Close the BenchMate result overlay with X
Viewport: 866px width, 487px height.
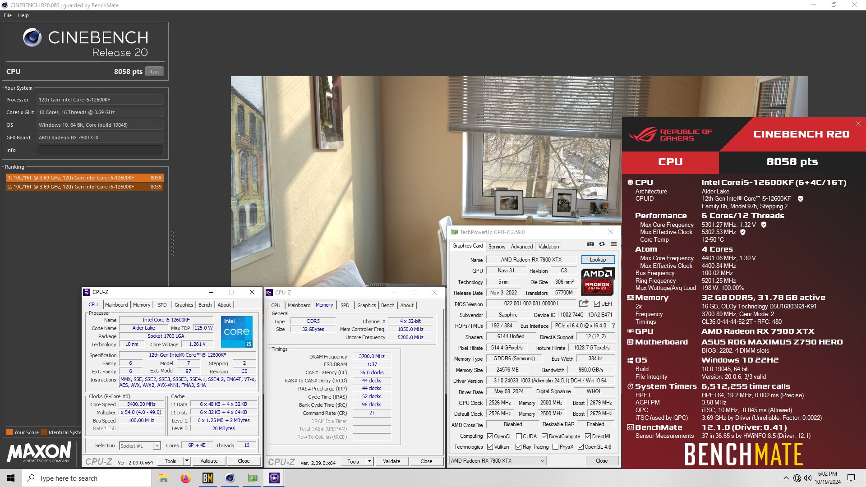pyautogui.click(x=858, y=124)
